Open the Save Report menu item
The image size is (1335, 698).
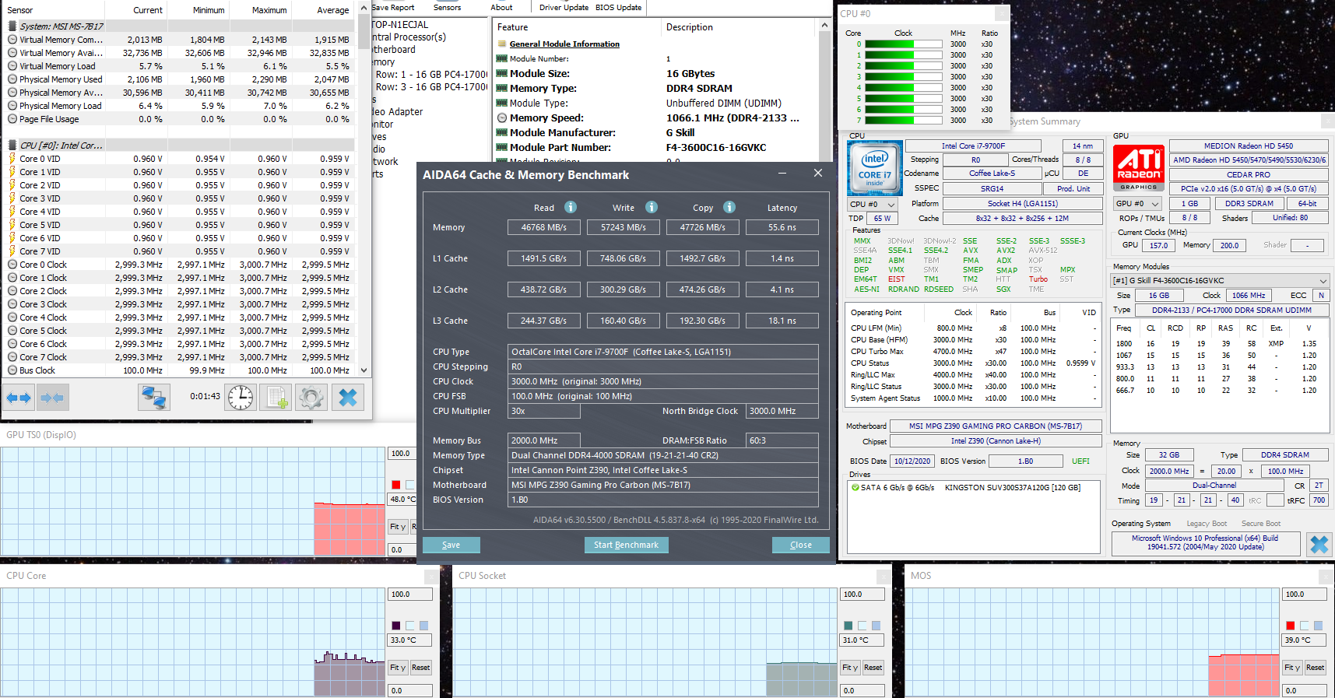point(393,8)
